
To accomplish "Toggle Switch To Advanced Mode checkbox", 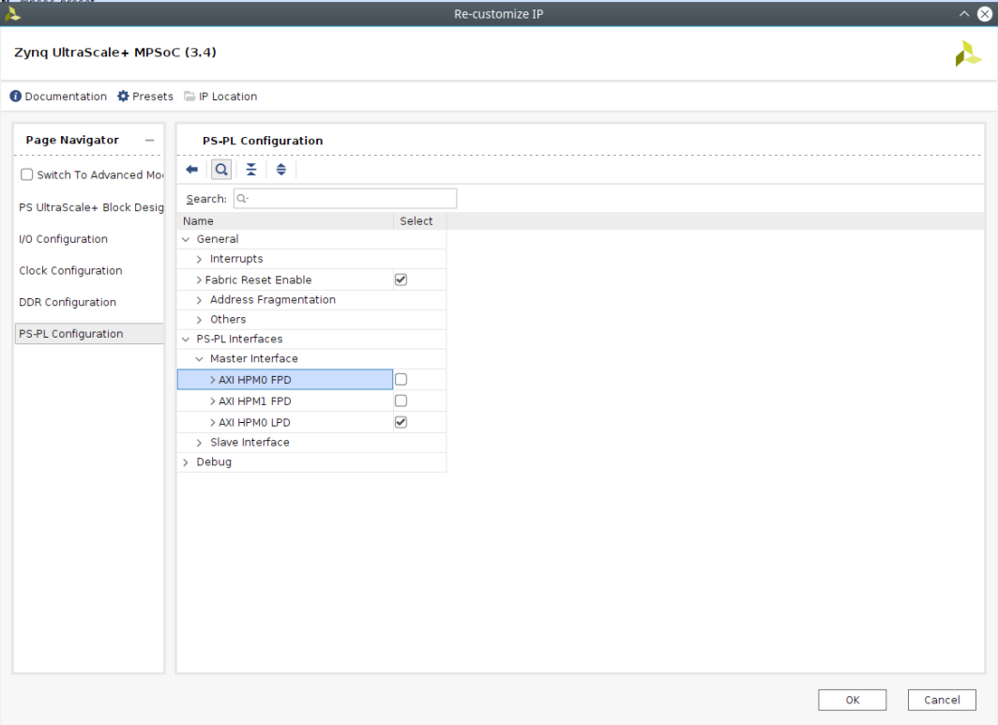I will [x=27, y=175].
